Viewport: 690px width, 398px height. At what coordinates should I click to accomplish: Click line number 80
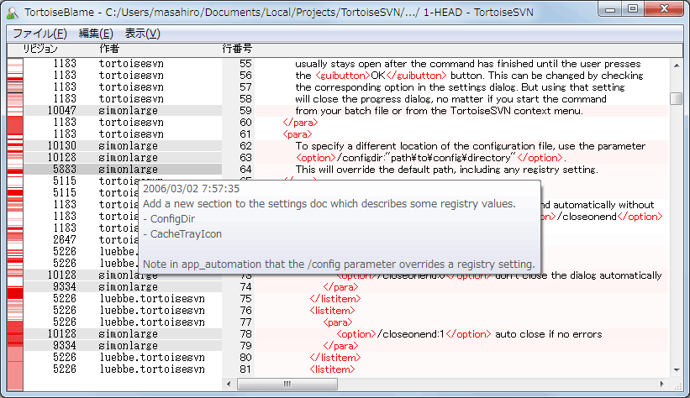point(245,358)
